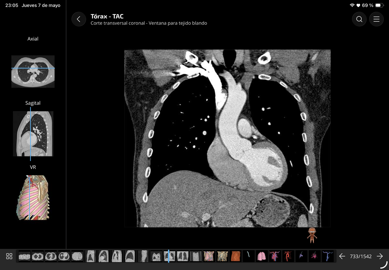Image resolution: width=389 pixels, height=270 pixels.
Task: Tap the 733/1542 slice counter
Action: (x=361, y=256)
